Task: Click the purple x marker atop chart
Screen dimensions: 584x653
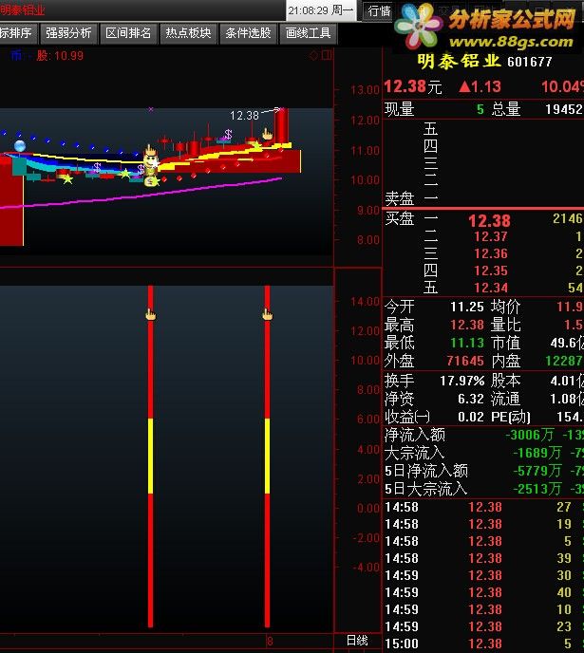Action: point(151,109)
